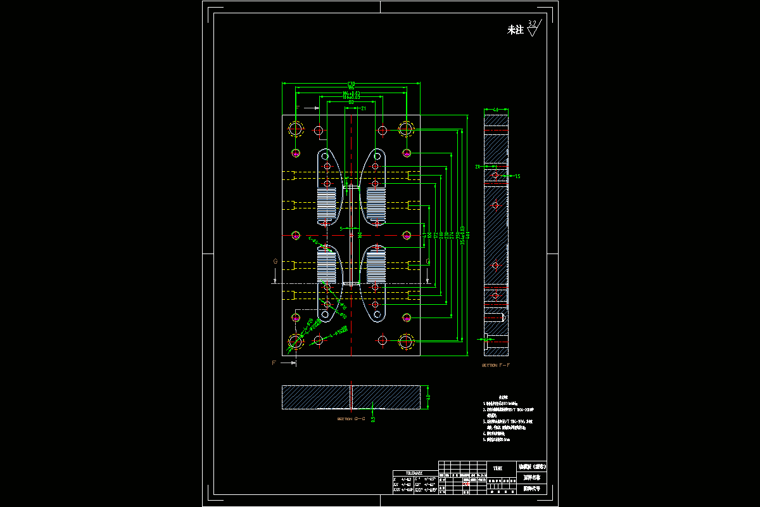Click the 'SECTION G-G' label
Image resolution: width=760 pixels, height=507 pixels.
tap(351, 420)
